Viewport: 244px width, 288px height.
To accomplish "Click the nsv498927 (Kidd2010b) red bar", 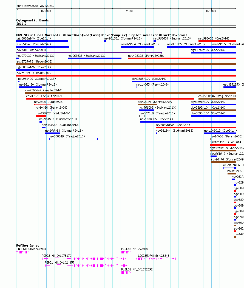I will click(41, 116).
